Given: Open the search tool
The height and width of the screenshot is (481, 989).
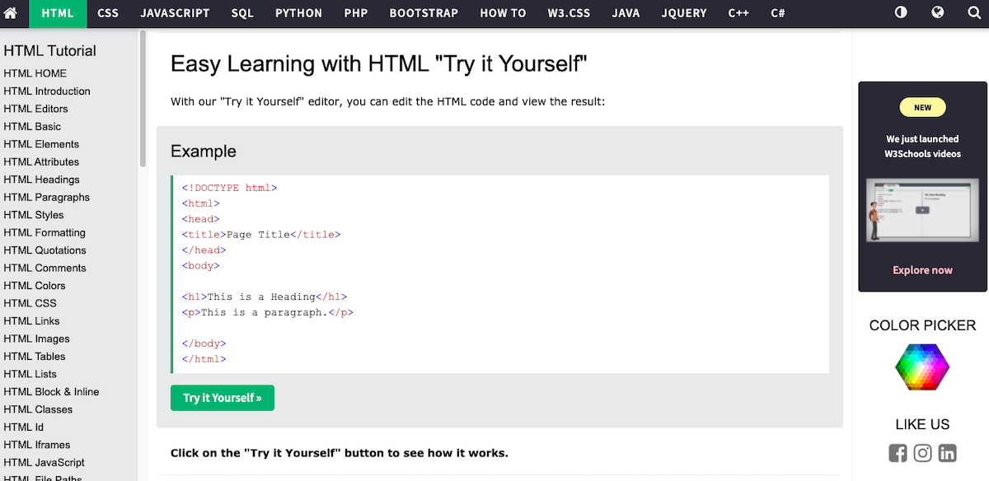Looking at the screenshot, I should tap(973, 13).
